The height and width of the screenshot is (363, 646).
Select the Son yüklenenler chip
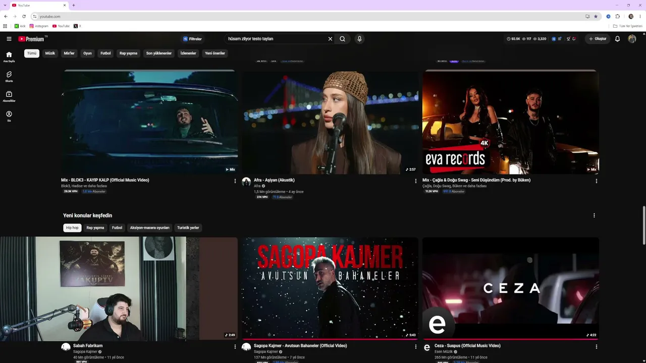pos(159,53)
